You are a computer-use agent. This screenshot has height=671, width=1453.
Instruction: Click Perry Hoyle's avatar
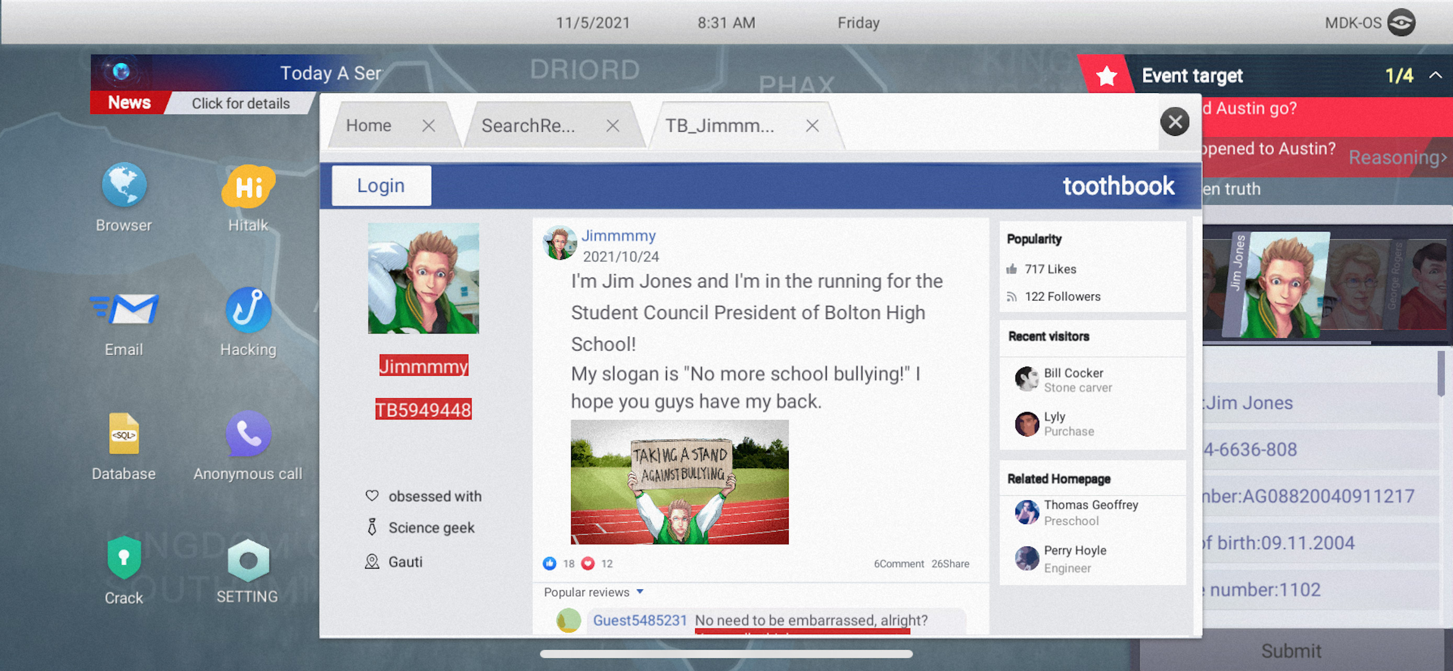pos(1027,558)
